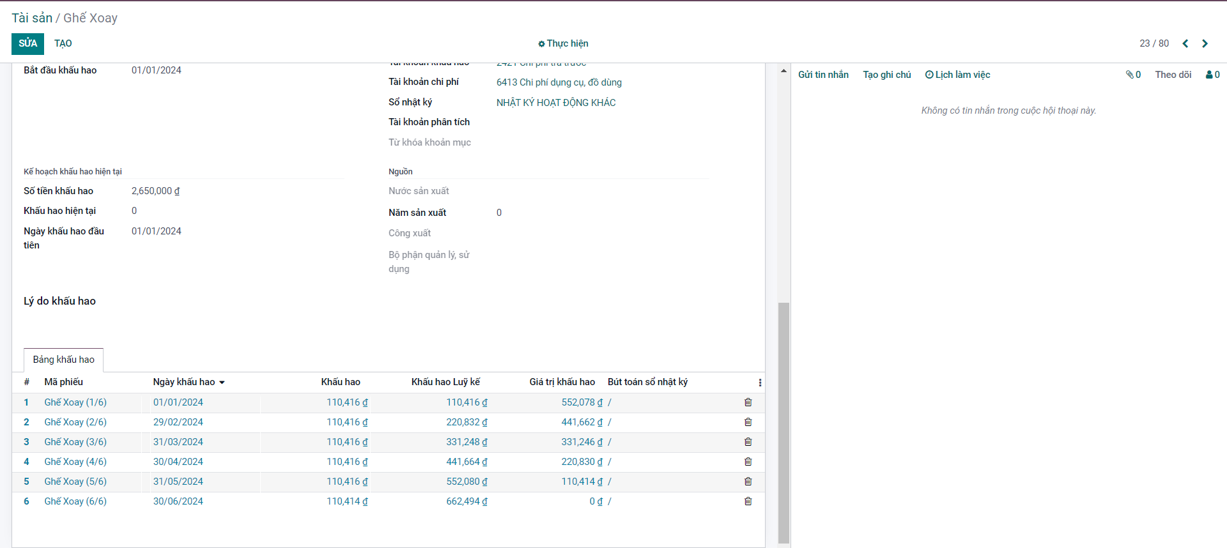This screenshot has height=548, width=1227.
Task: Delete row dated 31/05/2024
Action: coord(748,482)
